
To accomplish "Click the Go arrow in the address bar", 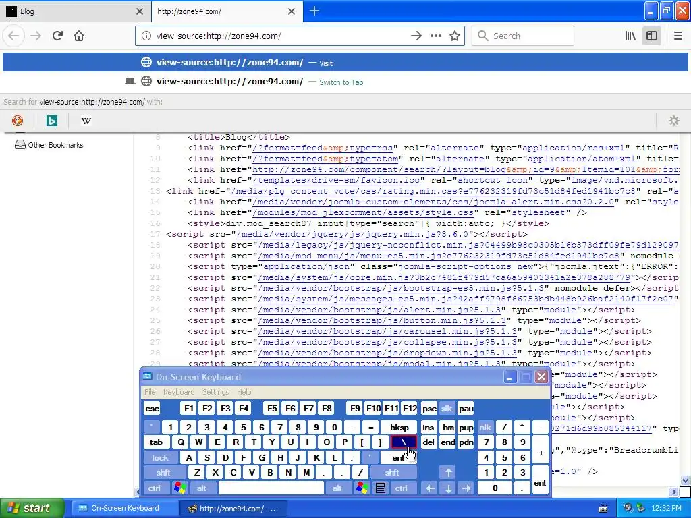I will [416, 36].
